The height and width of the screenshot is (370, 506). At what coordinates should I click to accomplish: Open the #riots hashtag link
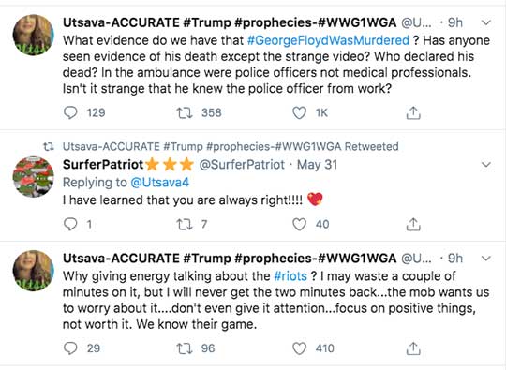click(290, 276)
